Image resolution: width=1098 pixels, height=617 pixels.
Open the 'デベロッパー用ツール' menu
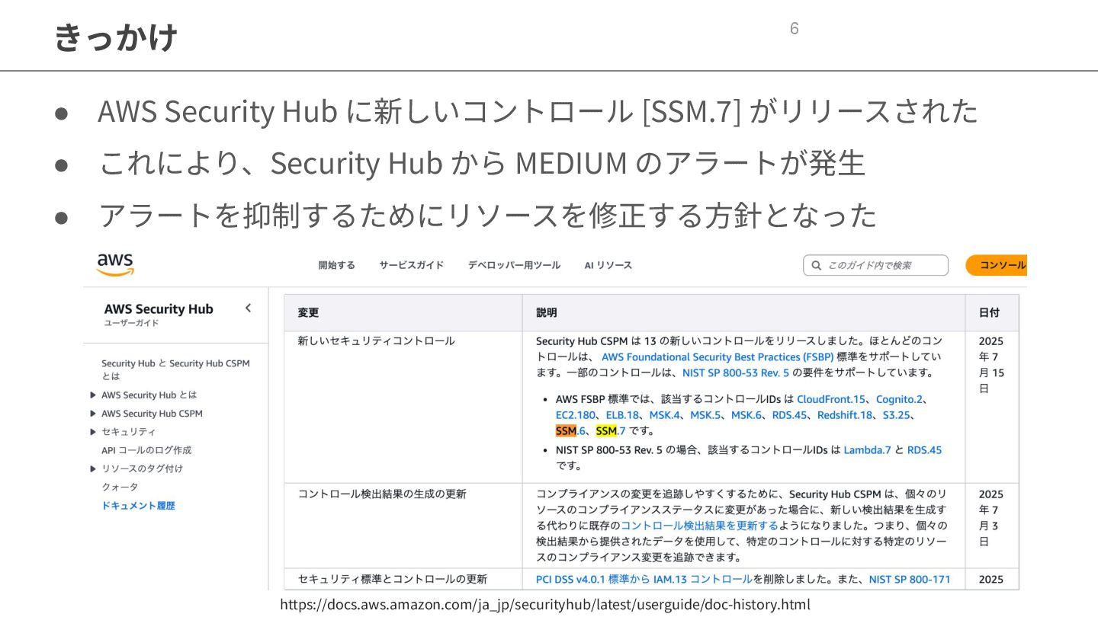click(514, 265)
